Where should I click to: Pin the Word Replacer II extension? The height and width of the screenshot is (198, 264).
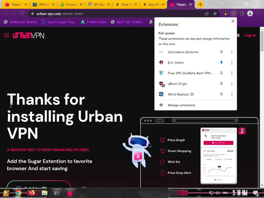[221, 94]
